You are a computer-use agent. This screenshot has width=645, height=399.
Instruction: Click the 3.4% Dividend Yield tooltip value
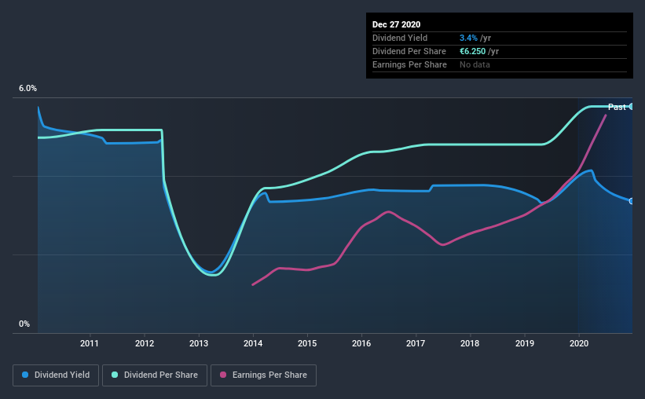tap(468, 38)
